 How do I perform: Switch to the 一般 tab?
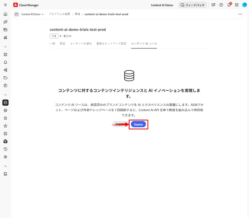[x=52, y=44]
